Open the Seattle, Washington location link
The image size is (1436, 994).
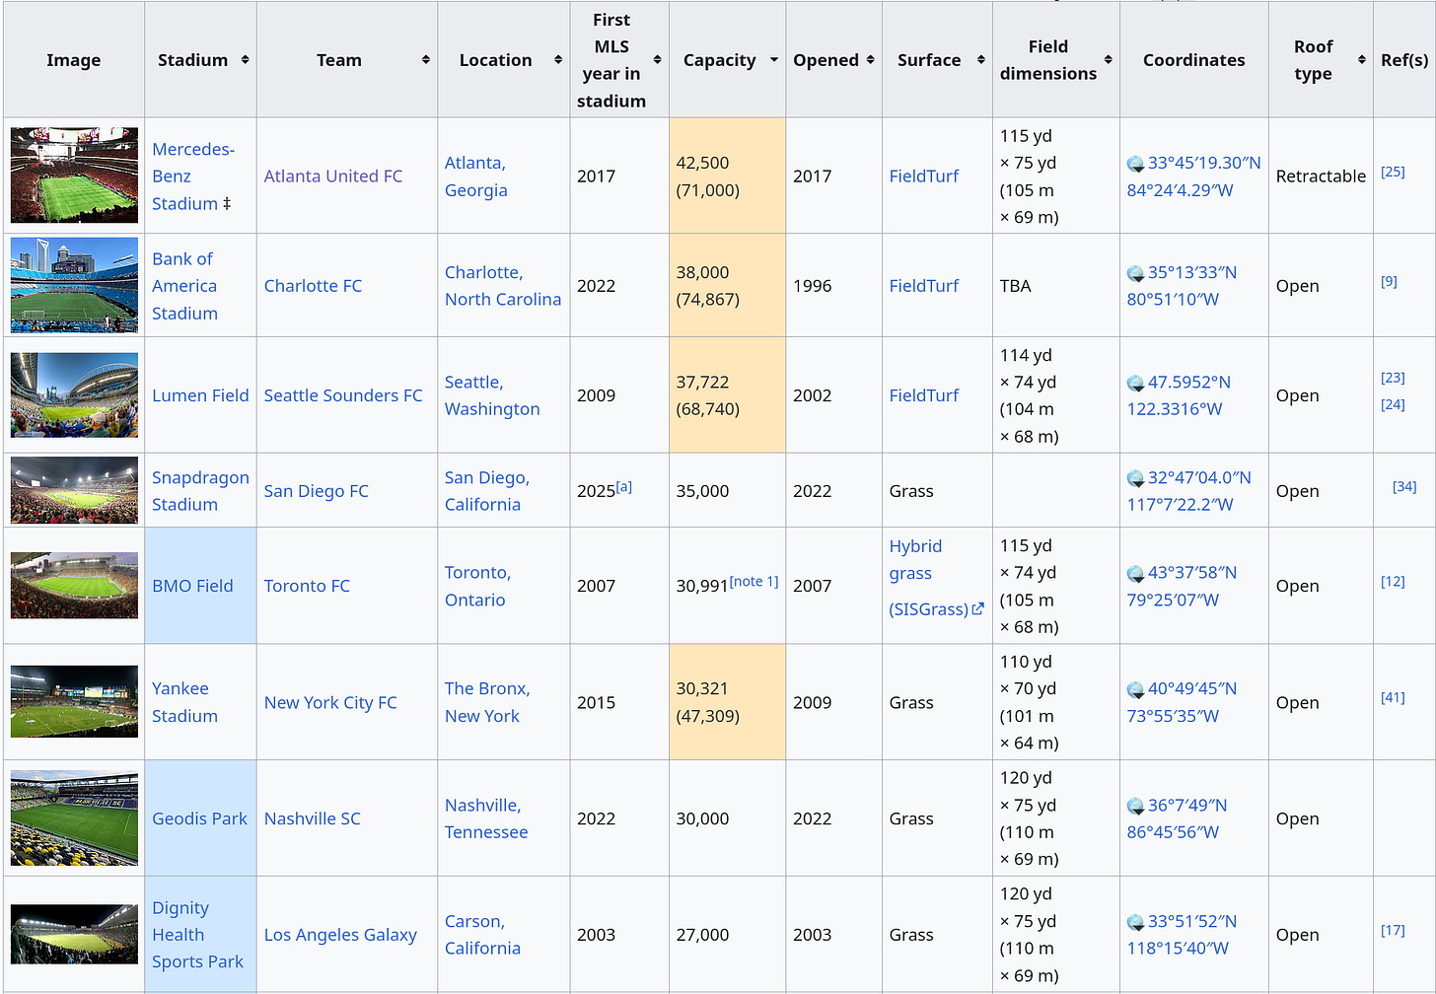(x=492, y=394)
